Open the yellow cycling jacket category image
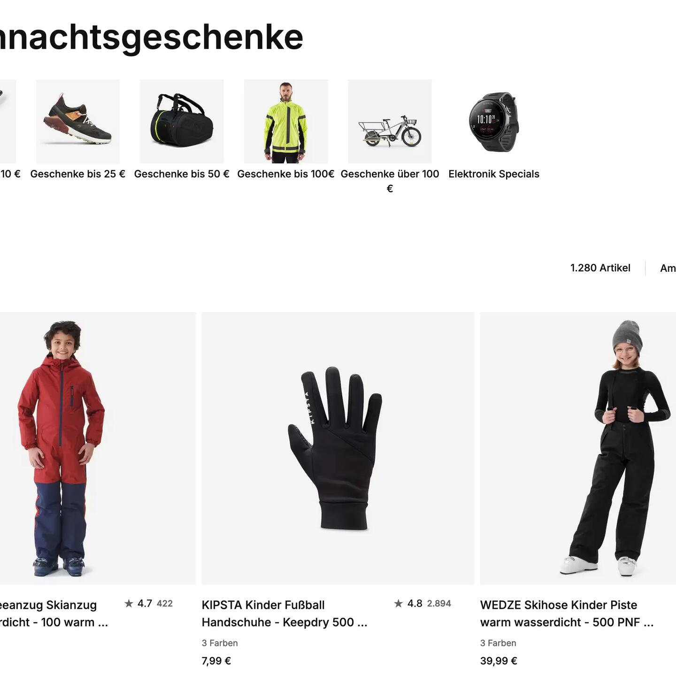The image size is (676, 676). pos(286,121)
